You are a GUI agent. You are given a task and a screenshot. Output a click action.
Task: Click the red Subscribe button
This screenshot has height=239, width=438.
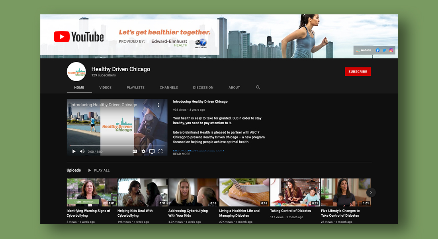(358, 72)
